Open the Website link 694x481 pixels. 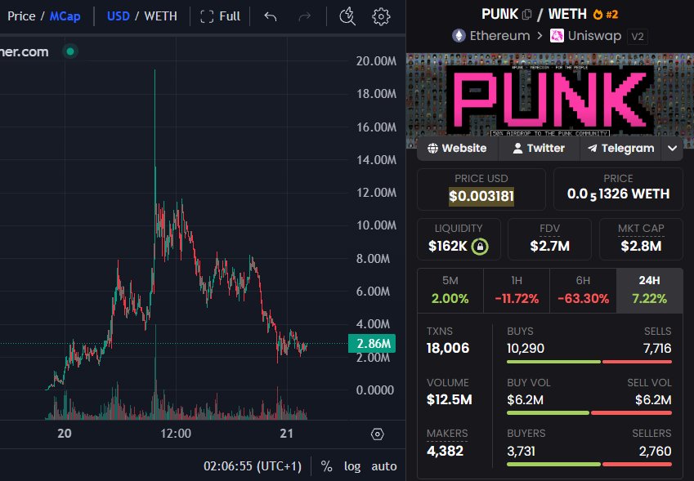pyautogui.click(x=457, y=148)
